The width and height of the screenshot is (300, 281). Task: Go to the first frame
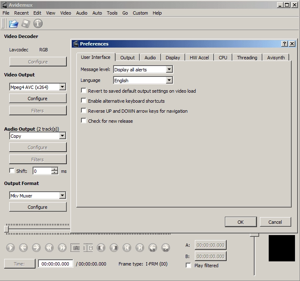[127, 248]
